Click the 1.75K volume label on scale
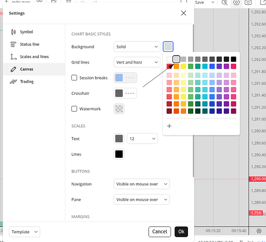Image resolution: width=266 pixels, height=242 pixels. 256,213
